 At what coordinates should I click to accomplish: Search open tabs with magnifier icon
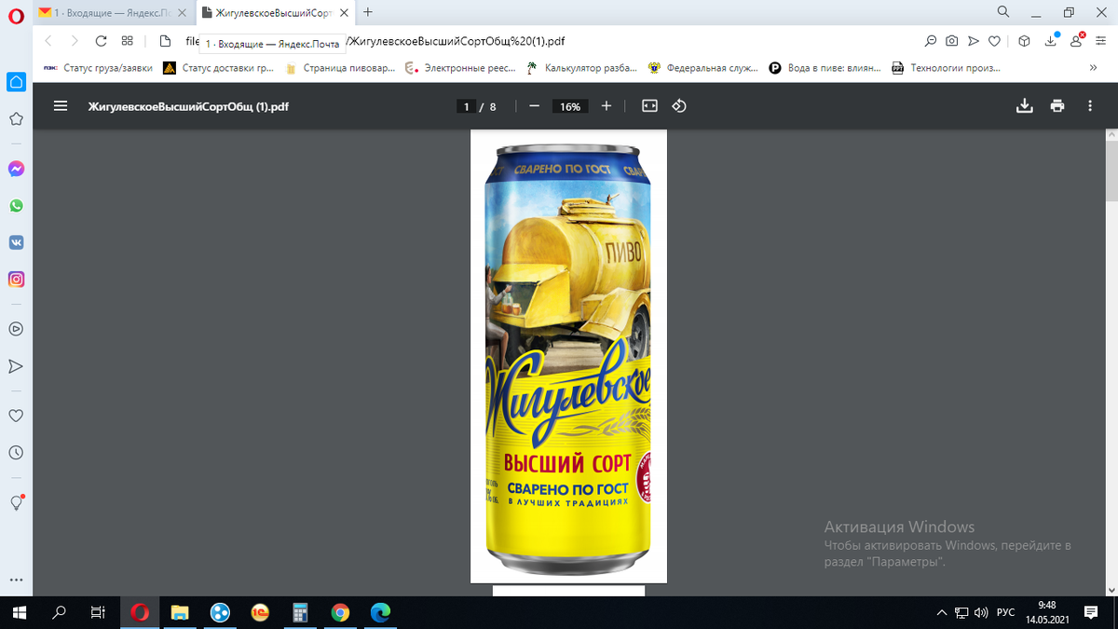pos(1003,12)
